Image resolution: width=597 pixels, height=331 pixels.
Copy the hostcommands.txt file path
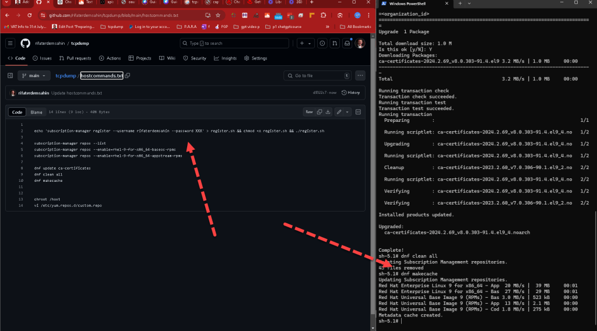[128, 76]
